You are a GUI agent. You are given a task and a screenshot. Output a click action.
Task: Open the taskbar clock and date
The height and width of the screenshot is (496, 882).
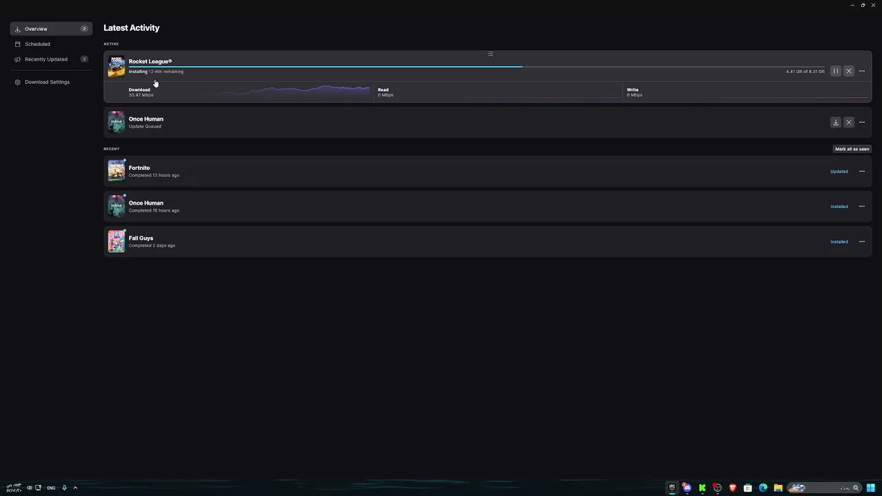tap(13, 488)
